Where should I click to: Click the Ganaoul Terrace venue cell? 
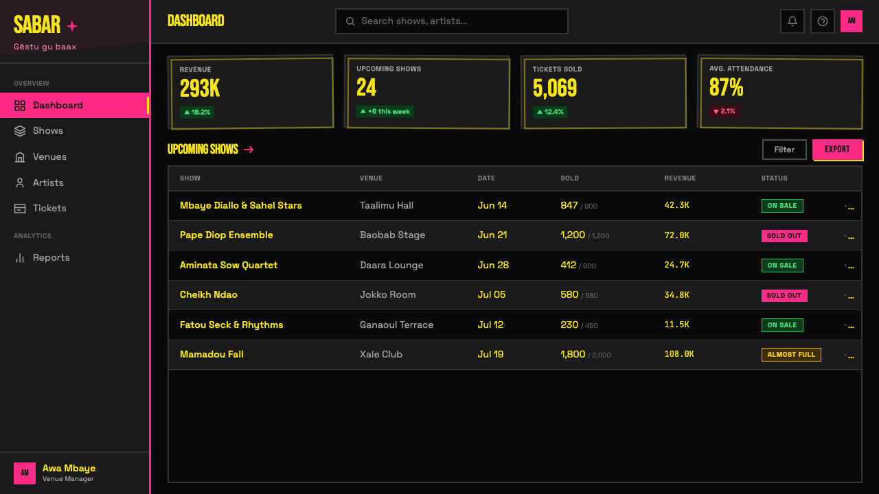click(x=397, y=325)
